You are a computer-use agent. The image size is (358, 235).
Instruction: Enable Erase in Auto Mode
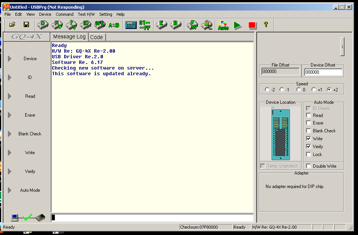pyautogui.click(x=308, y=123)
